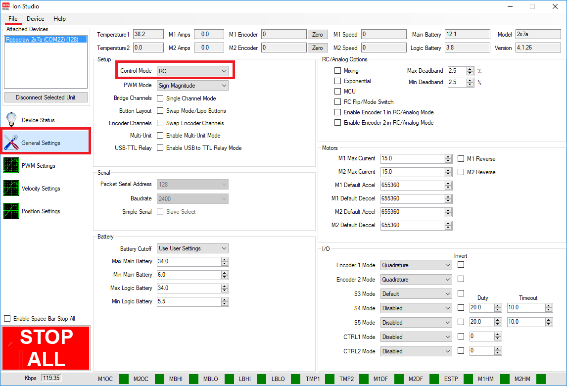Screen dimensions: 567x386
Task: Open the Position Settings graph icon
Action: point(11,211)
